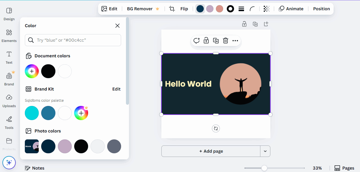This screenshot has height=172, width=360.
Task: Add a comment using speech bubble icon
Action: coord(197,41)
